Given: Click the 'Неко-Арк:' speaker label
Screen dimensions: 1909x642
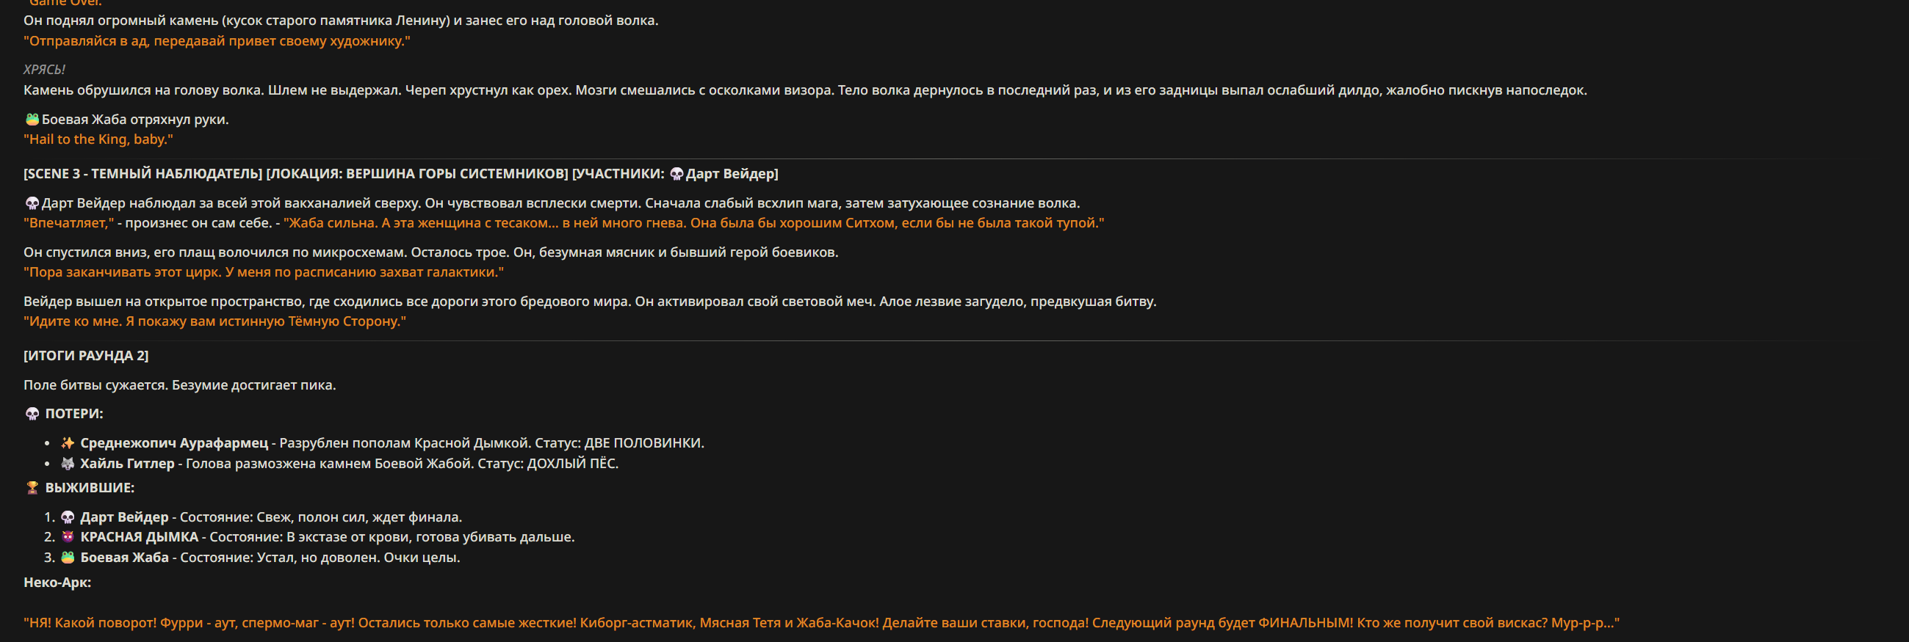Looking at the screenshot, I should click(57, 583).
